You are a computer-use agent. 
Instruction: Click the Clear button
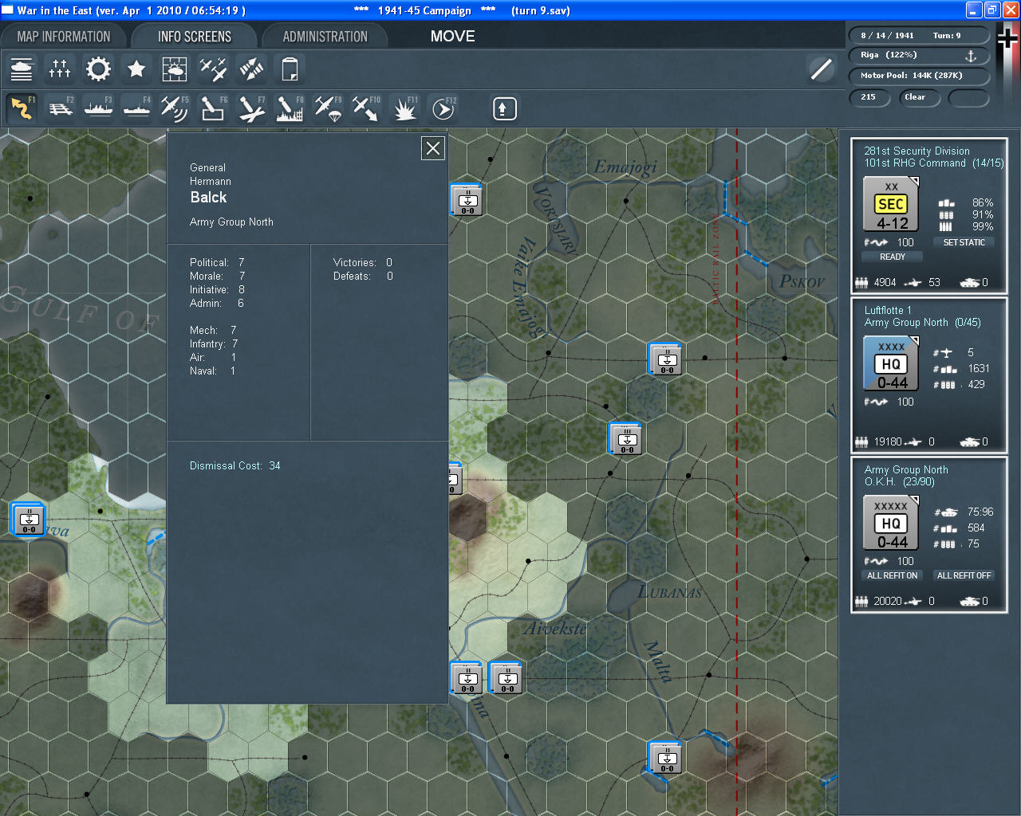pyautogui.click(x=919, y=97)
